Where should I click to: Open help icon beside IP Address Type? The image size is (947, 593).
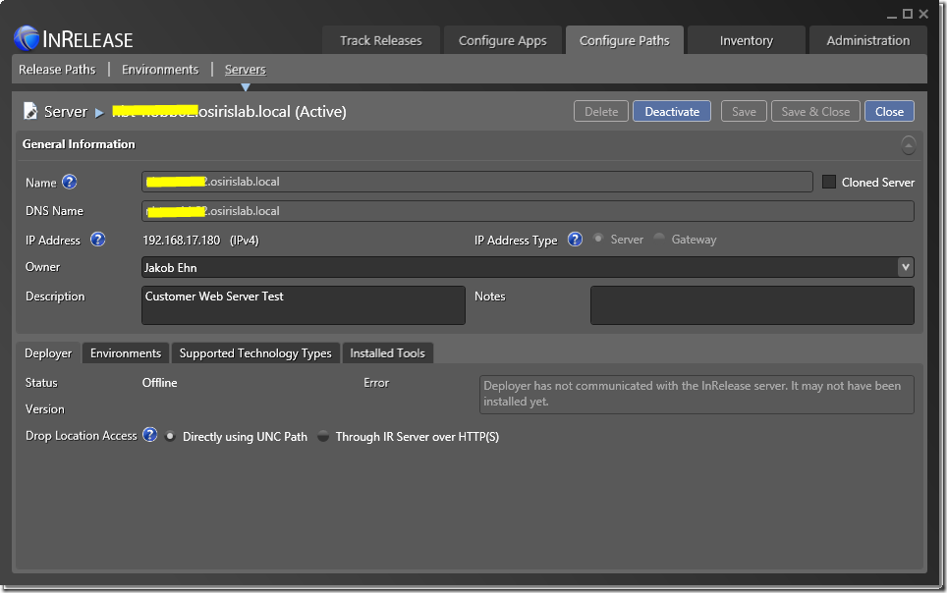coord(575,240)
